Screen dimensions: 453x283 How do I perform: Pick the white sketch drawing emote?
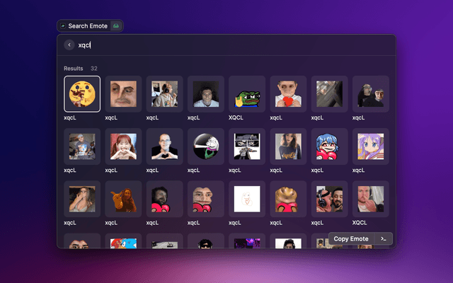point(247,199)
